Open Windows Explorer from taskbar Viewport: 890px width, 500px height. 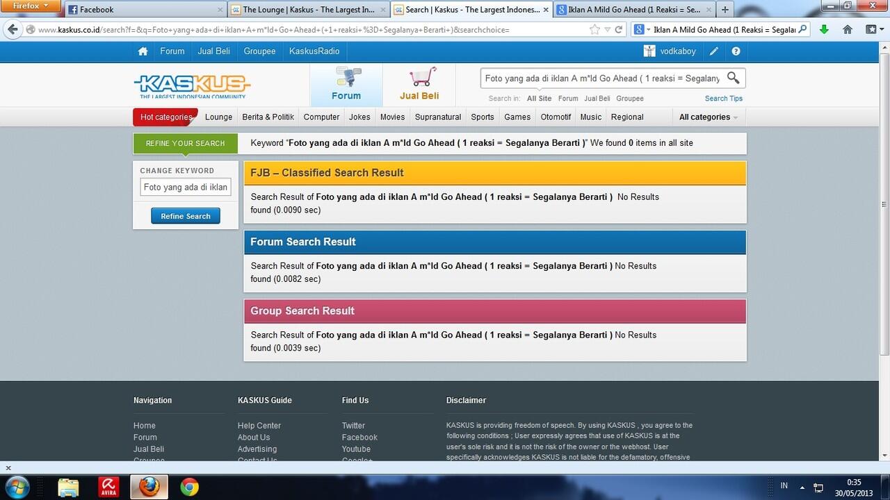pos(68,487)
